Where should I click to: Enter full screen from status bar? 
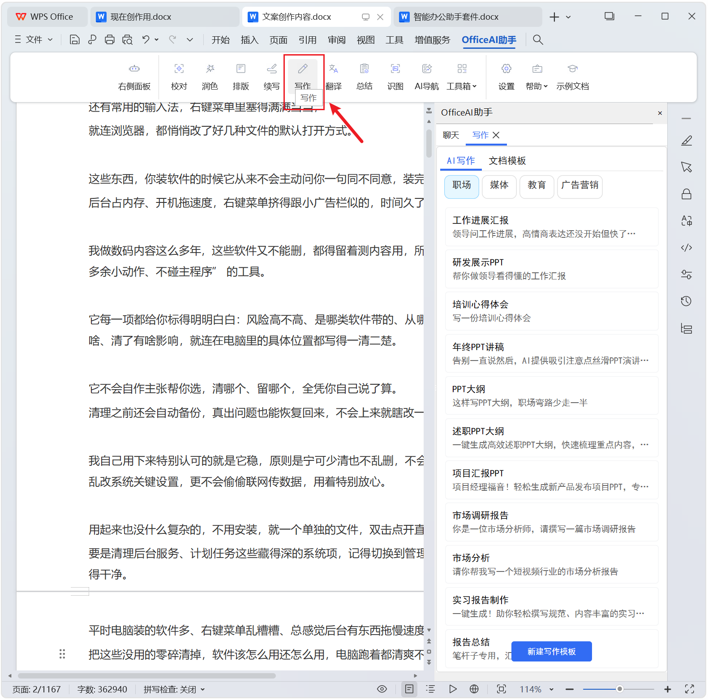pos(690,689)
